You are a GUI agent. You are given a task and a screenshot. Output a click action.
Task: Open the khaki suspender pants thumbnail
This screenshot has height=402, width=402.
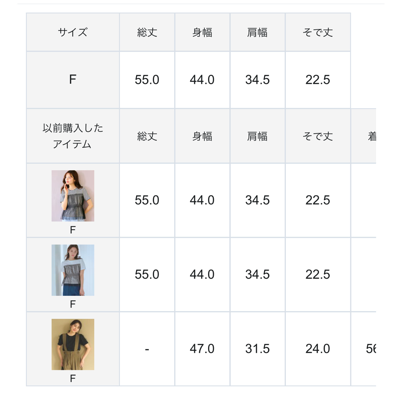pyautogui.click(x=73, y=344)
